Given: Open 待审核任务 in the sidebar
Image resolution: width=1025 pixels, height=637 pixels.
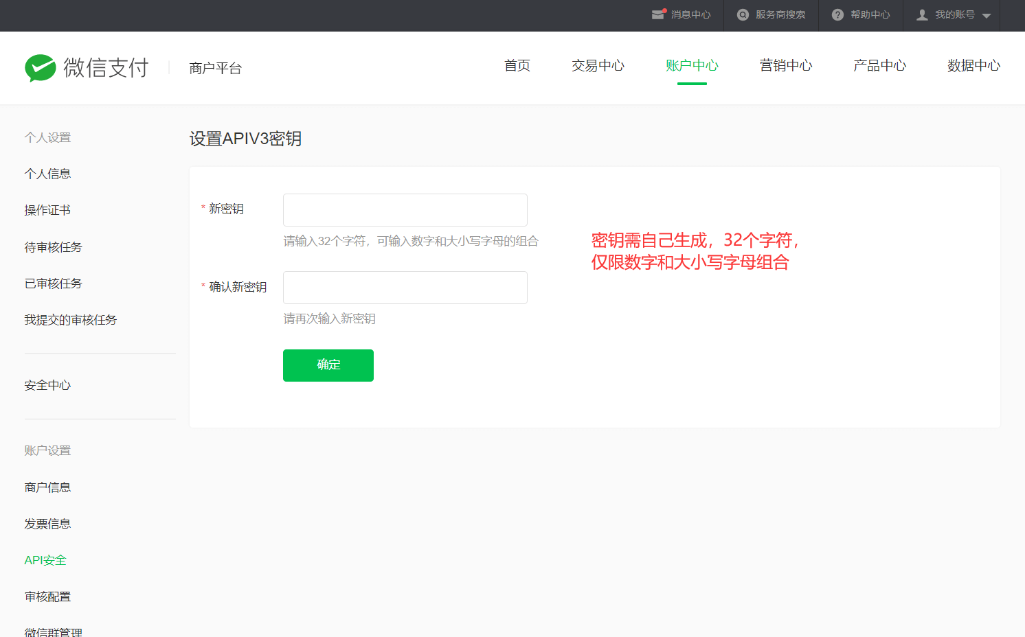Looking at the screenshot, I should coord(53,247).
